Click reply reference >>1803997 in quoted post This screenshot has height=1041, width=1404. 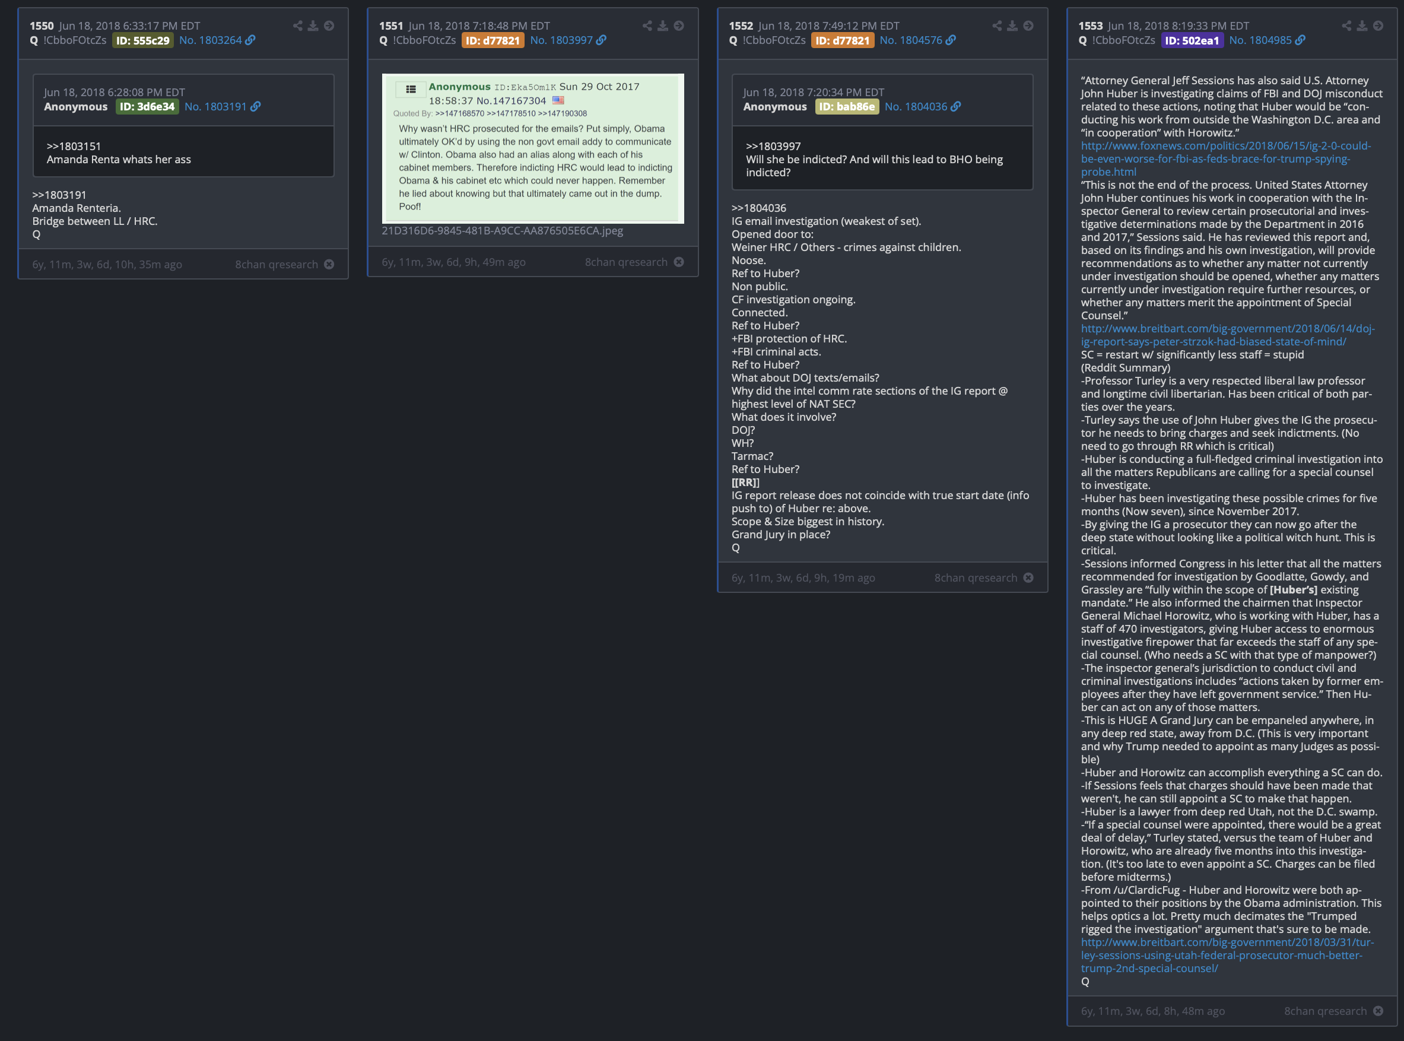[x=773, y=146]
